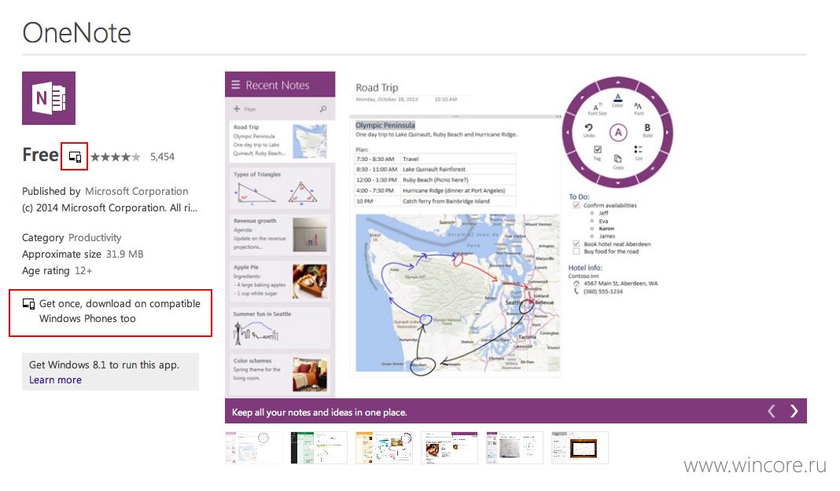Select the sixth thumbnail with framed board

point(580,448)
